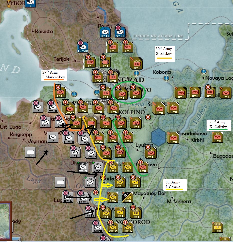
Task: Select the Finnish unit counter showing 10=30
Action: click(x=83, y=47)
